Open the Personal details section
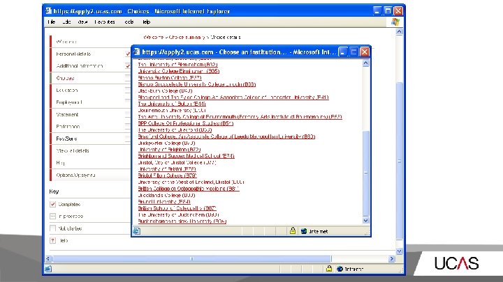This screenshot has height=282, width=503. pyautogui.click(x=73, y=54)
